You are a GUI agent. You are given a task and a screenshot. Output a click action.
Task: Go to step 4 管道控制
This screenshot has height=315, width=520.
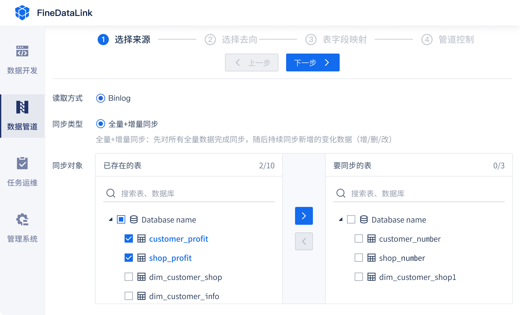448,40
